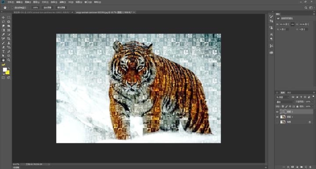Toggle lock image pixels brush icon

coord(286,107)
